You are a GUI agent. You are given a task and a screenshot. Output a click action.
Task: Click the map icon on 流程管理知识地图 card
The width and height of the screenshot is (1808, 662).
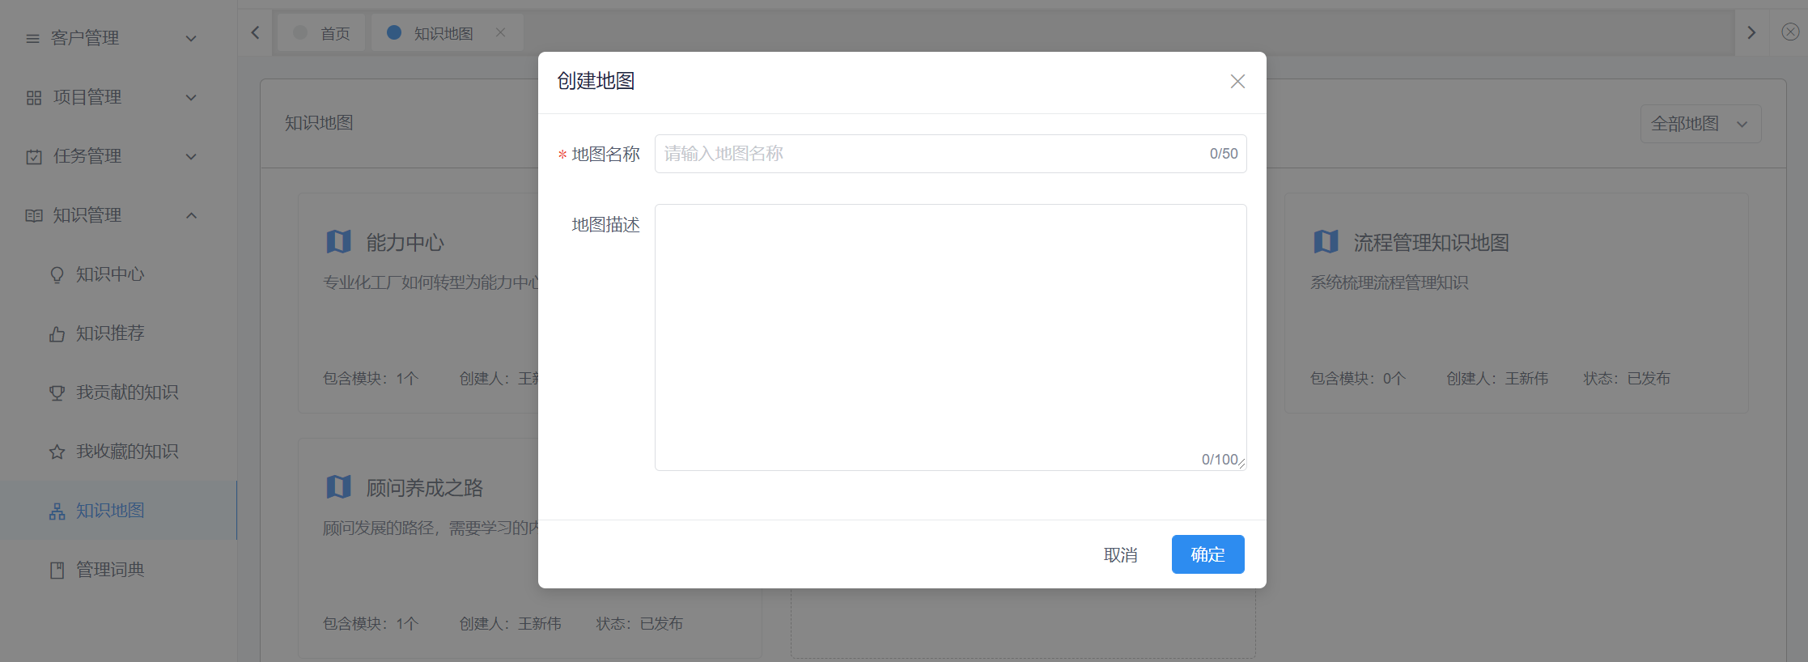pyautogui.click(x=1326, y=241)
